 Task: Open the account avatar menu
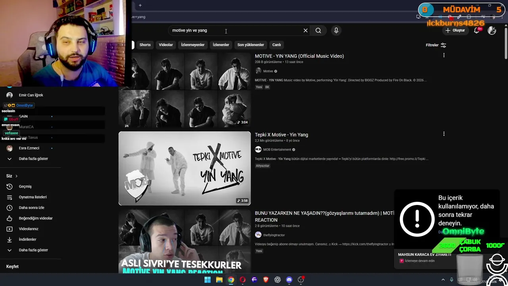(492, 31)
